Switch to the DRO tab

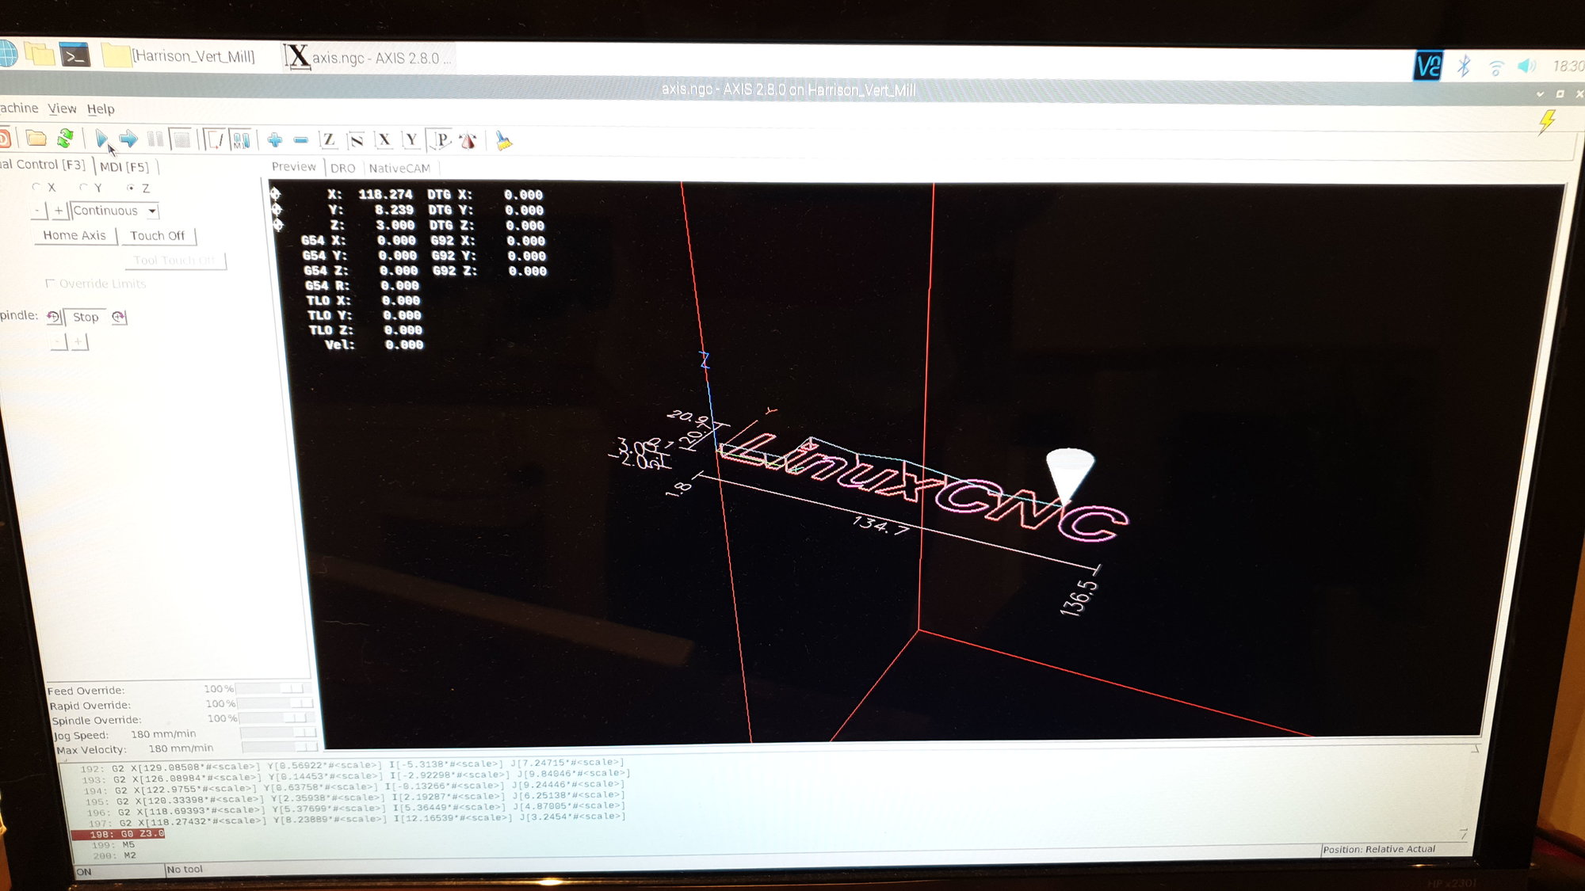[342, 168]
